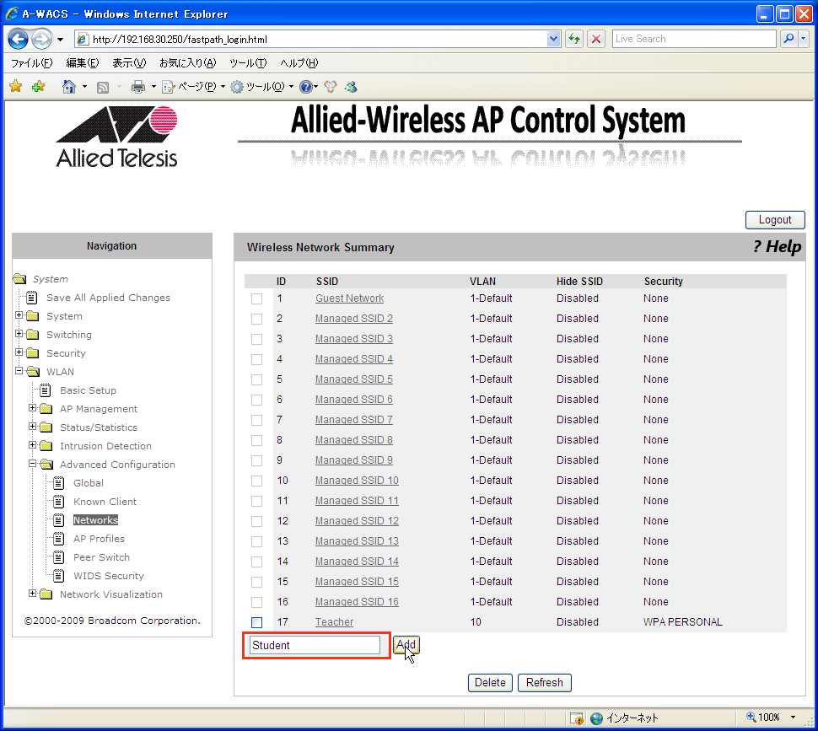Click the Networks page icon in tree
Image resolution: width=818 pixels, height=731 pixels.
(x=59, y=520)
